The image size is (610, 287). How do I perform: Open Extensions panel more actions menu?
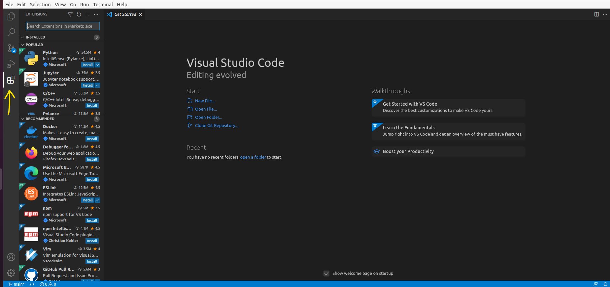96,14
